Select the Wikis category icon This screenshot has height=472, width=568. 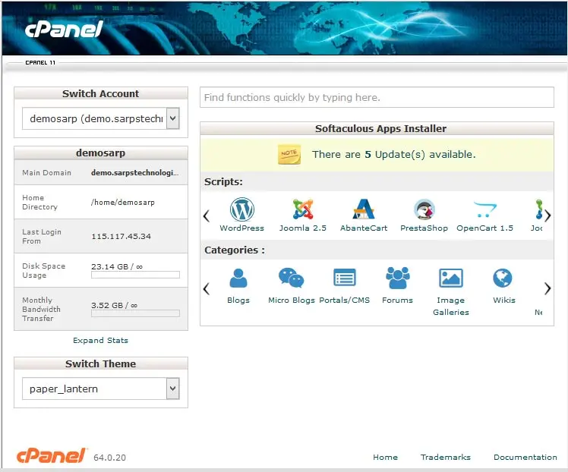503,279
